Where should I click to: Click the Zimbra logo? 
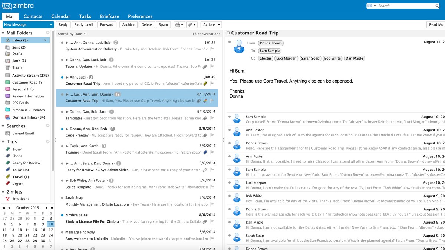point(18,6)
